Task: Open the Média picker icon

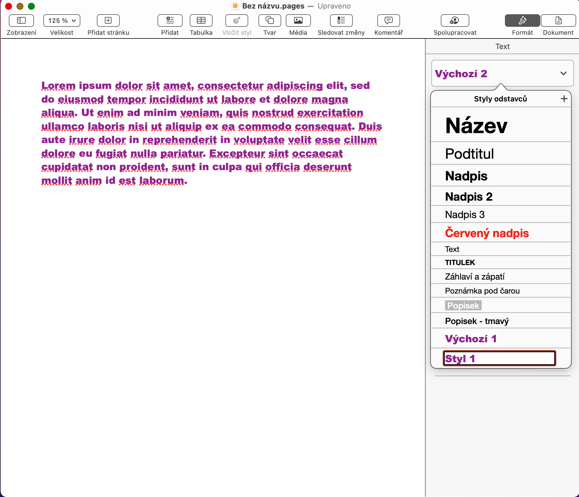Action: [298, 21]
